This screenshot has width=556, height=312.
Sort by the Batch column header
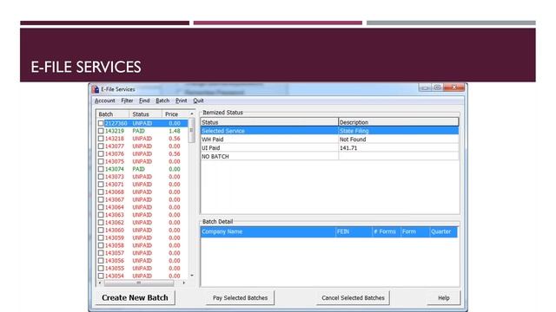point(113,114)
